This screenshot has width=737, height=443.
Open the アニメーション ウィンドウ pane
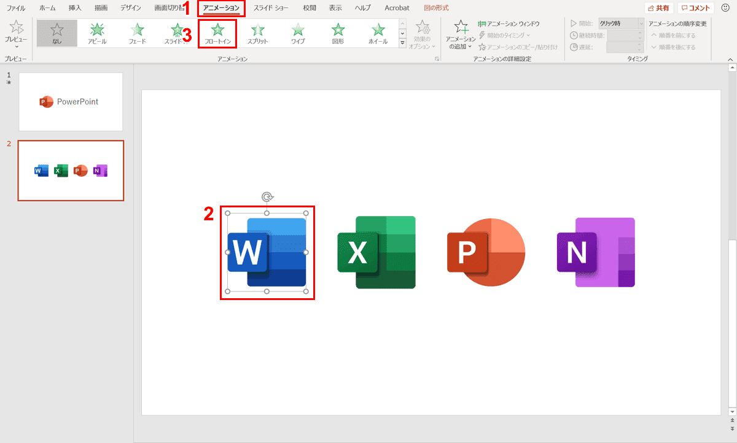click(509, 23)
